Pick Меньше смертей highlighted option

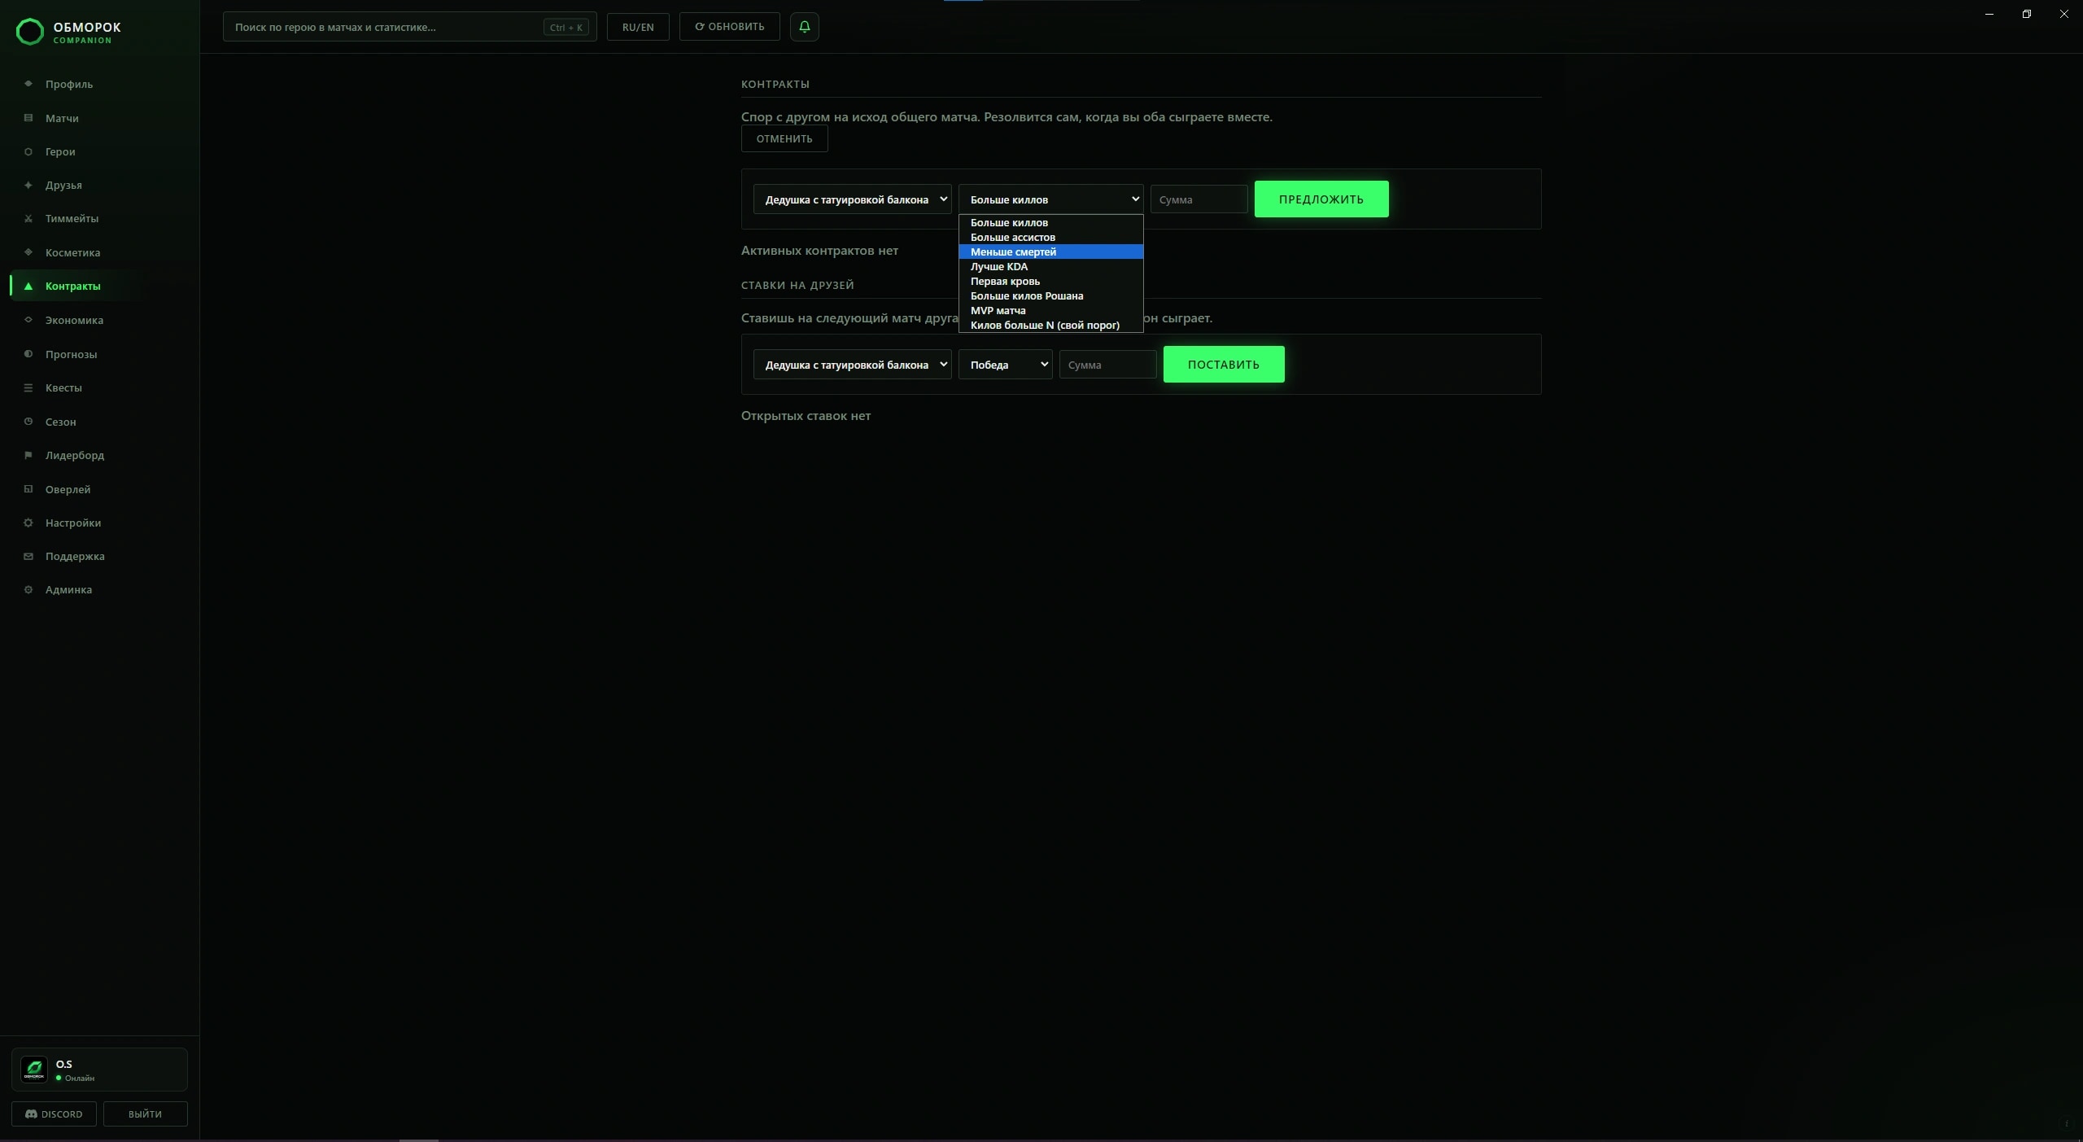click(1050, 252)
